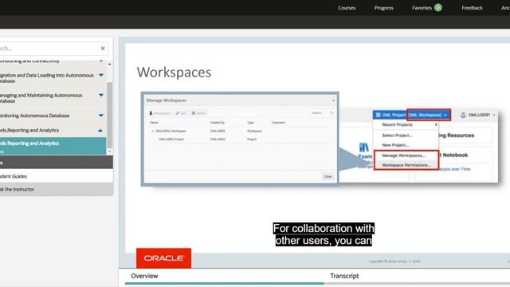Click the Manage Workspaces search field
This screenshot has height=287, width=510.
pos(320,112)
